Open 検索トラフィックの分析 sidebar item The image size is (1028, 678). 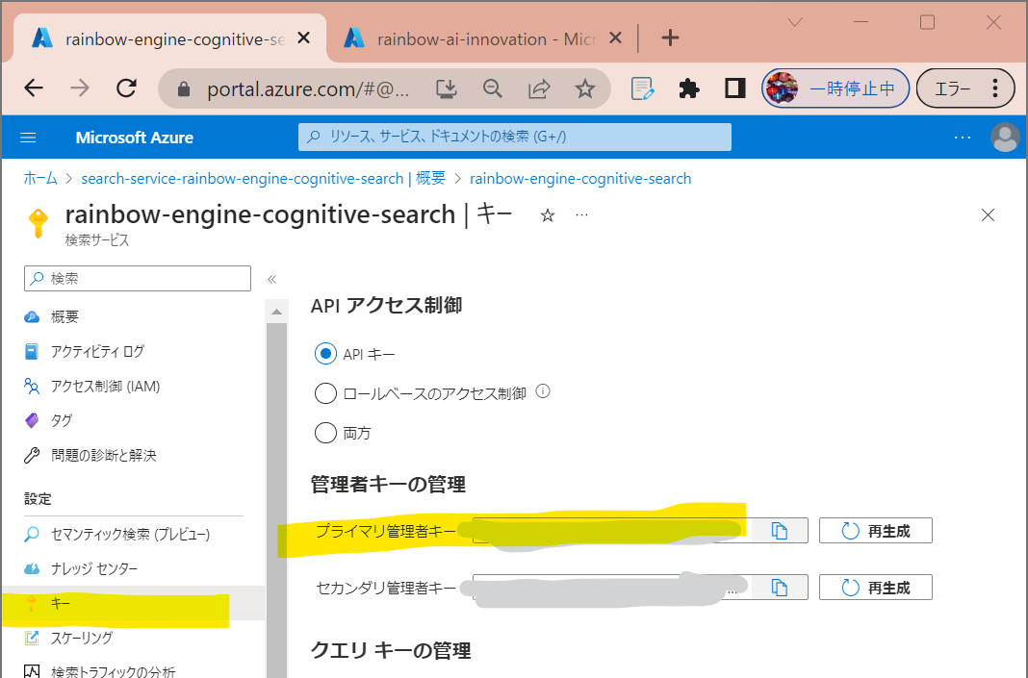click(133, 668)
